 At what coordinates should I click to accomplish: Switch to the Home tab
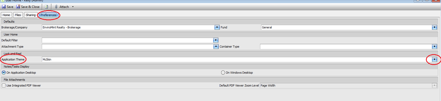(6, 15)
